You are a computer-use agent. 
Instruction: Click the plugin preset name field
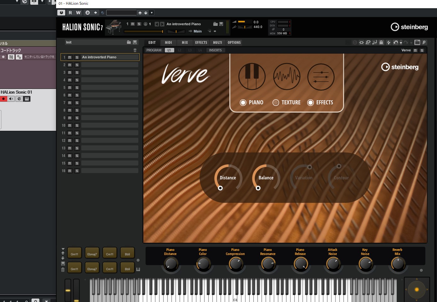[121, 13]
